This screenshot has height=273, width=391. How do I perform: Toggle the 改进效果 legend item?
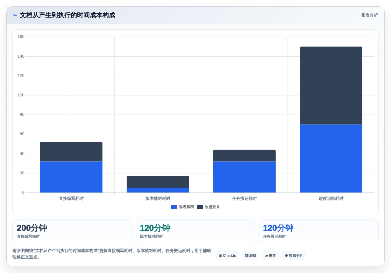209,207
